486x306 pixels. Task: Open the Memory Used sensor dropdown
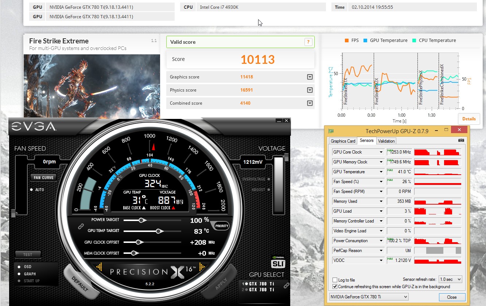tap(381, 201)
